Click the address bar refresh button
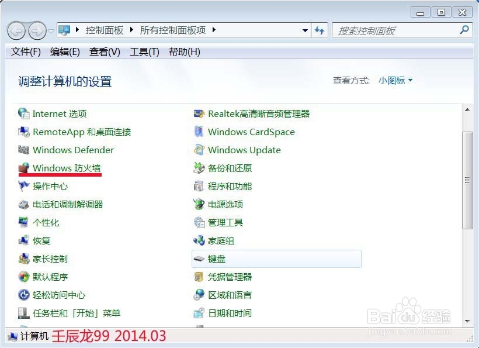479x348 pixels. pyautogui.click(x=320, y=30)
